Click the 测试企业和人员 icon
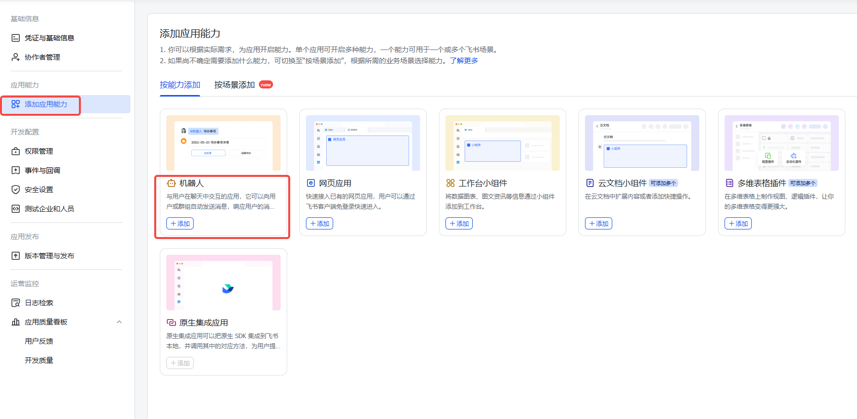Image resolution: width=857 pixels, height=419 pixels. pos(16,209)
